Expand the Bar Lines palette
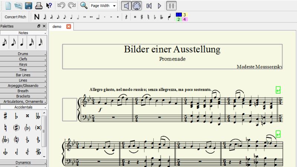The width and height of the screenshot is (297, 167). (x=23, y=75)
